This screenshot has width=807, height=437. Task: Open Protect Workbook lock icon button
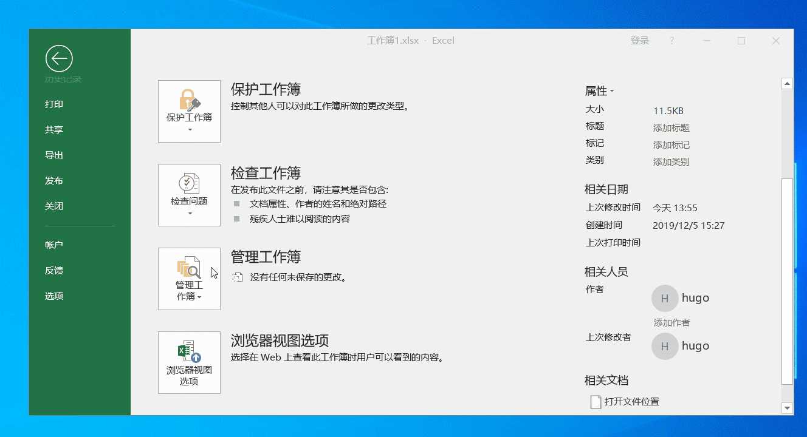click(x=189, y=111)
